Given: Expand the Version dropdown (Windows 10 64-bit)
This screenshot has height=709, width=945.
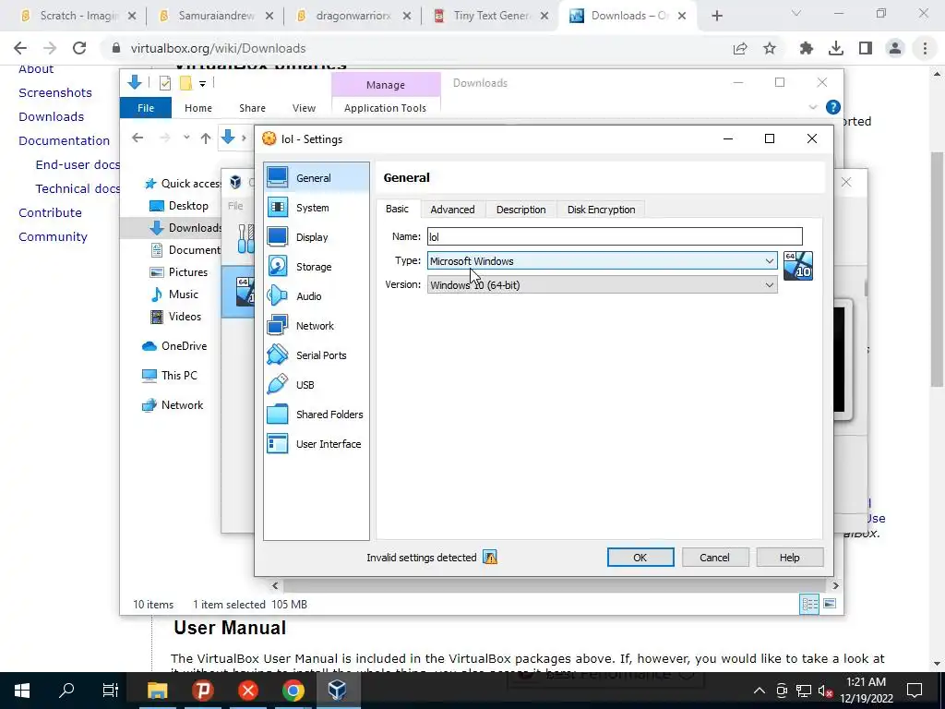Looking at the screenshot, I should click(x=770, y=285).
